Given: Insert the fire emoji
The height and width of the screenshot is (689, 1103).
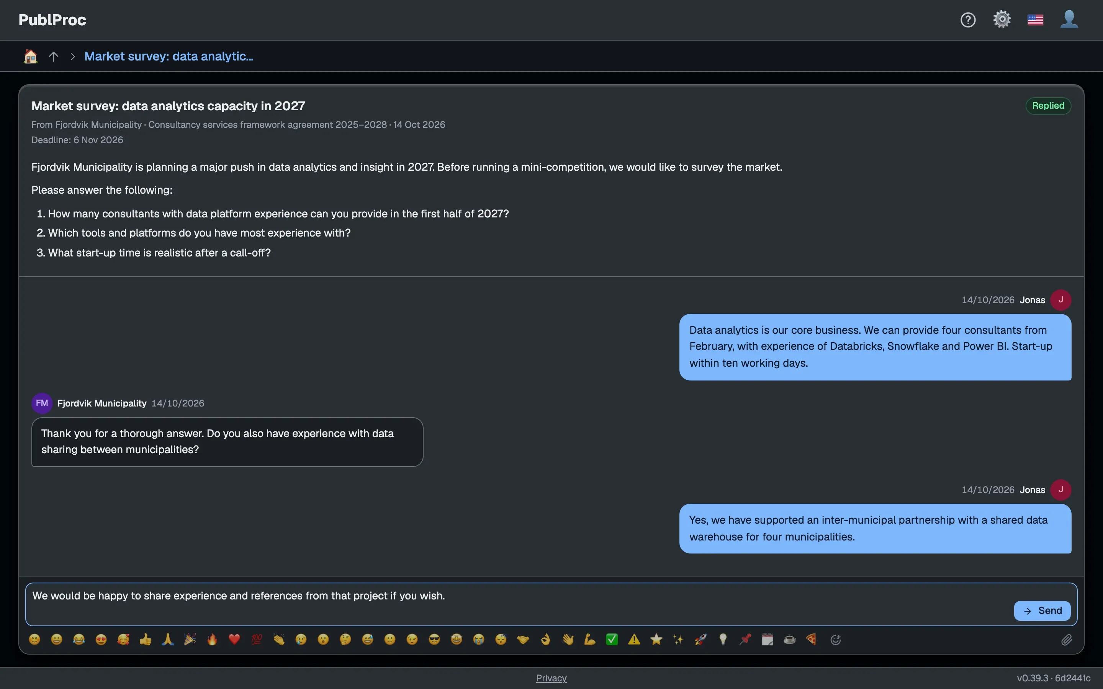Looking at the screenshot, I should (x=213, y=639).
